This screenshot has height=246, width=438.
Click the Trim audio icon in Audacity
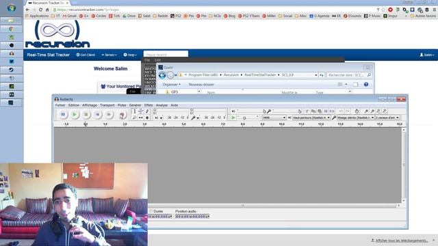[326, 111]
